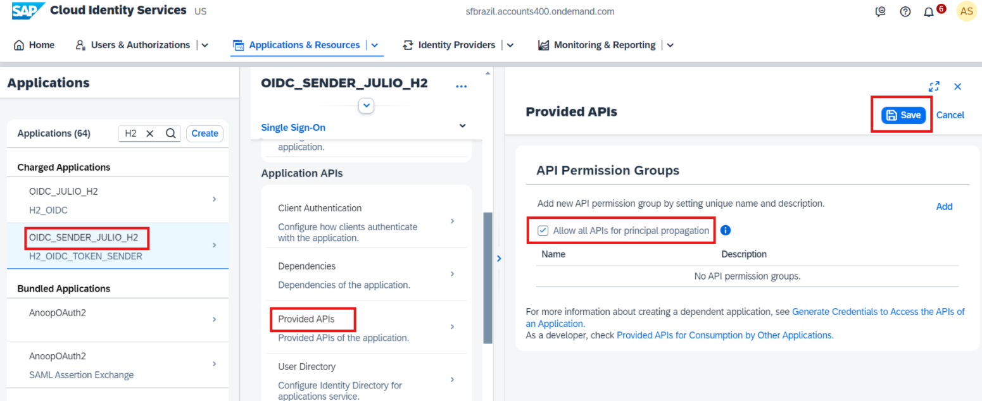Expand the Identity Providers dropdown arrow
Screen dimensions: 982x401
point(510,46)
